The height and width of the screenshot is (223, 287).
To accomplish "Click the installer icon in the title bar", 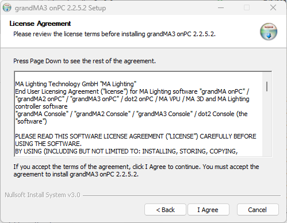I will tap(7, 8).
